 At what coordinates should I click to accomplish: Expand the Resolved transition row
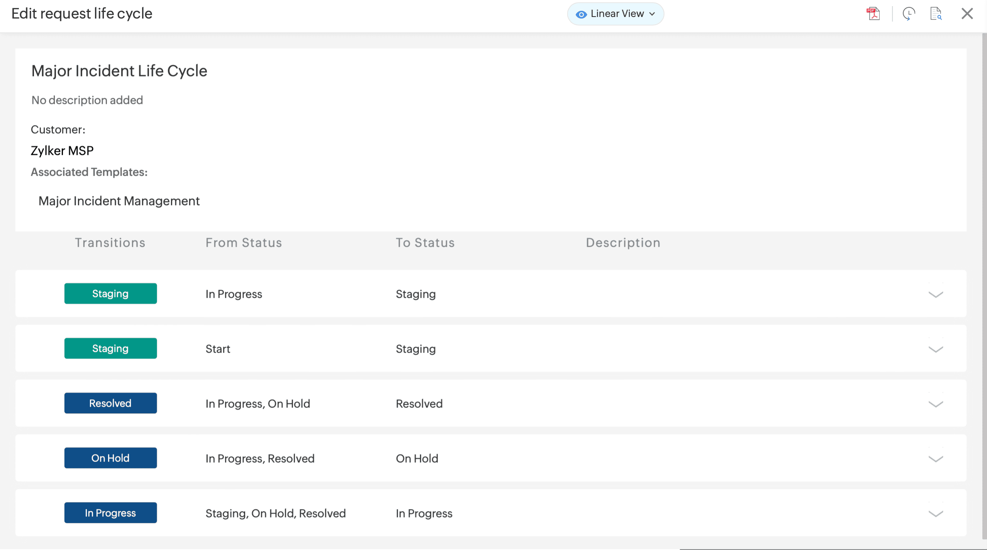[935, 404]
